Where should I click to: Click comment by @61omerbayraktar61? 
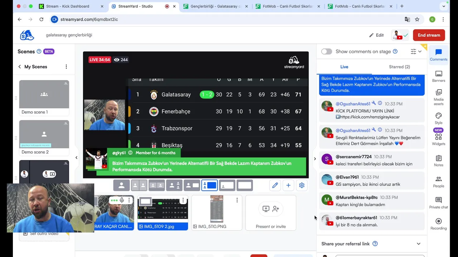tap(371, 221)
